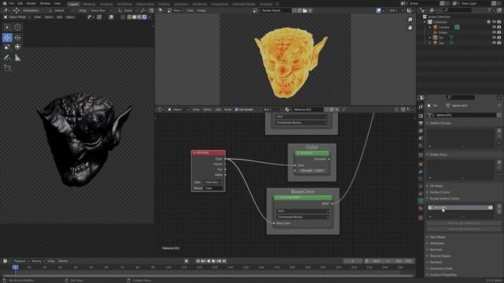
Task: Open the Attribute node Type dropdown
Action: pyautogui.click(x=213, y=182)
